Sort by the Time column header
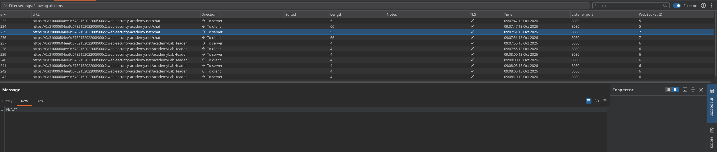 536,14
